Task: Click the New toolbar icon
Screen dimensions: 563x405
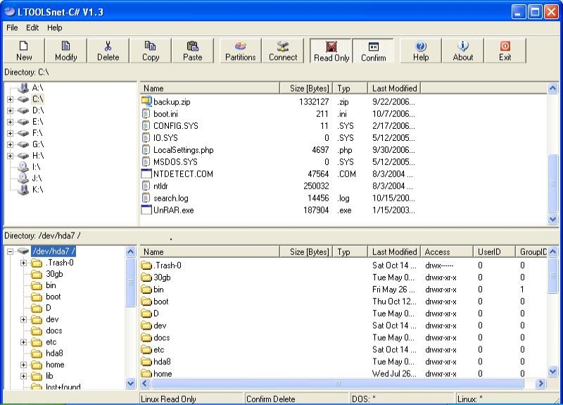Action: (x=24, y=46)
